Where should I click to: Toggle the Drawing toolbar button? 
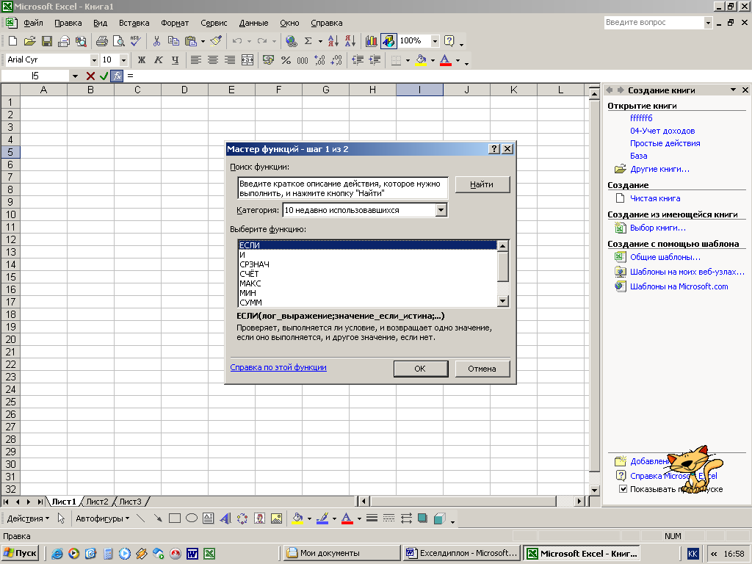pos(388,41)
